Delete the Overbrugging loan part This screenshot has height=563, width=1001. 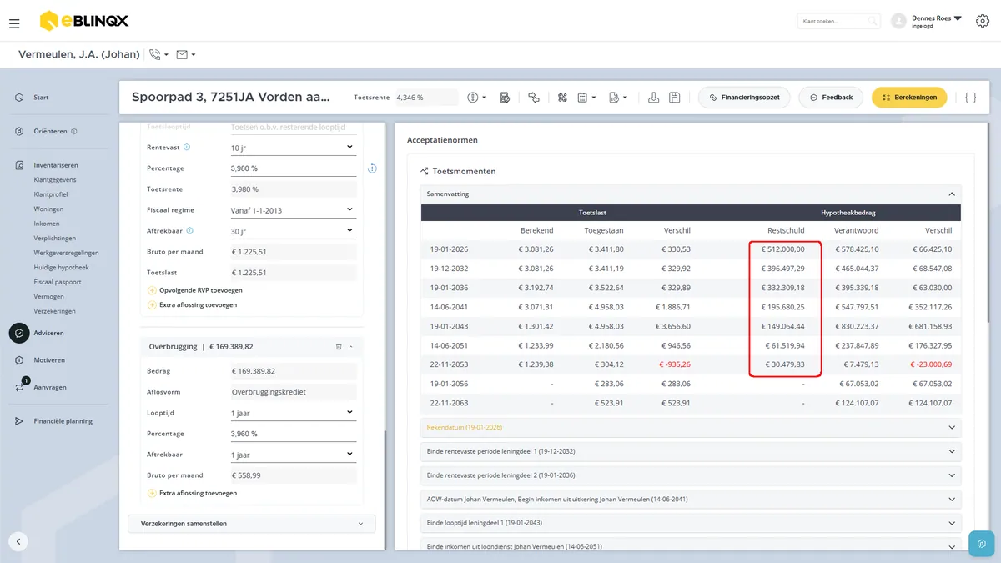(x=339, y=346)
